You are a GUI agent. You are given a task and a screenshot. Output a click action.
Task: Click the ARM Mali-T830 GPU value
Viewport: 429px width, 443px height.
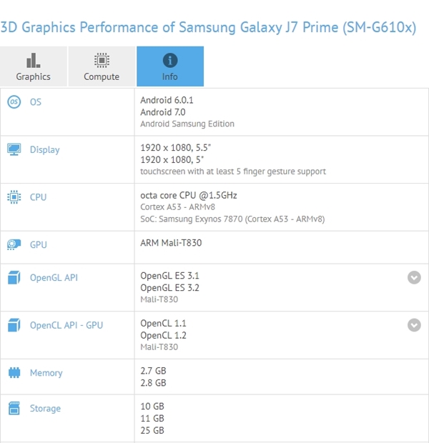(x=171, y=243)
